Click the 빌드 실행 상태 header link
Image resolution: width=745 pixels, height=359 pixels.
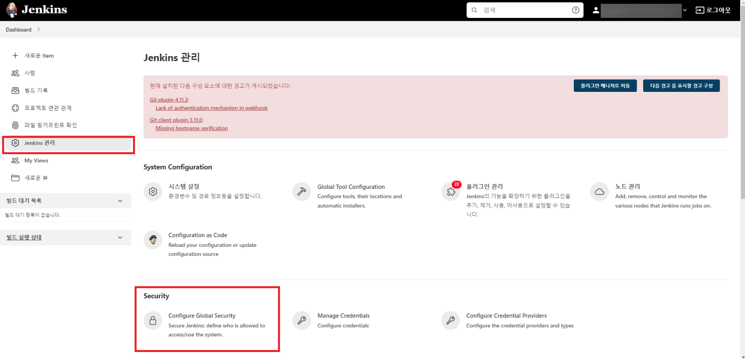coord(24,237)
